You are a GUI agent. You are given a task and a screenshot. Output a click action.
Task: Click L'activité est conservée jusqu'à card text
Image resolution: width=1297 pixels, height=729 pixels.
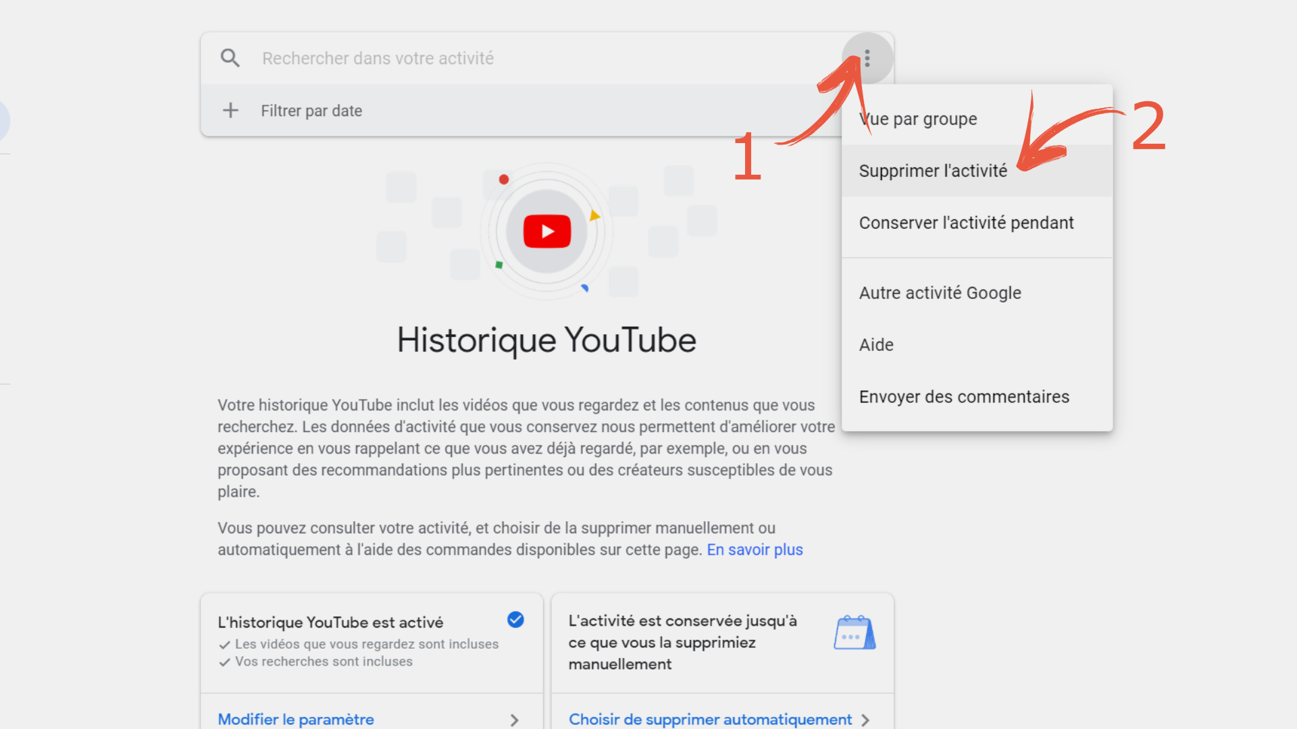click(x=682, y=643)
